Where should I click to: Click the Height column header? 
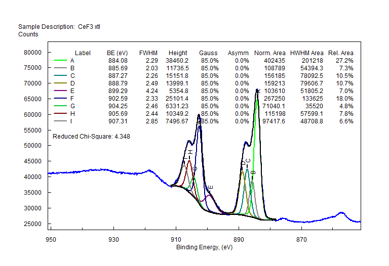point(178,53)
